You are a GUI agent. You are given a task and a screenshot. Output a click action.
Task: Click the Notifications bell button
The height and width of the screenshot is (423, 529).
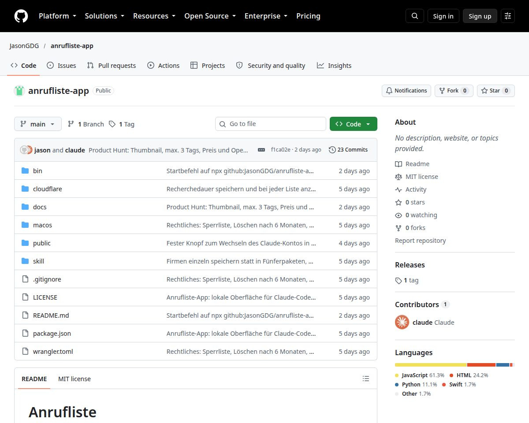(x=406, y=91)
